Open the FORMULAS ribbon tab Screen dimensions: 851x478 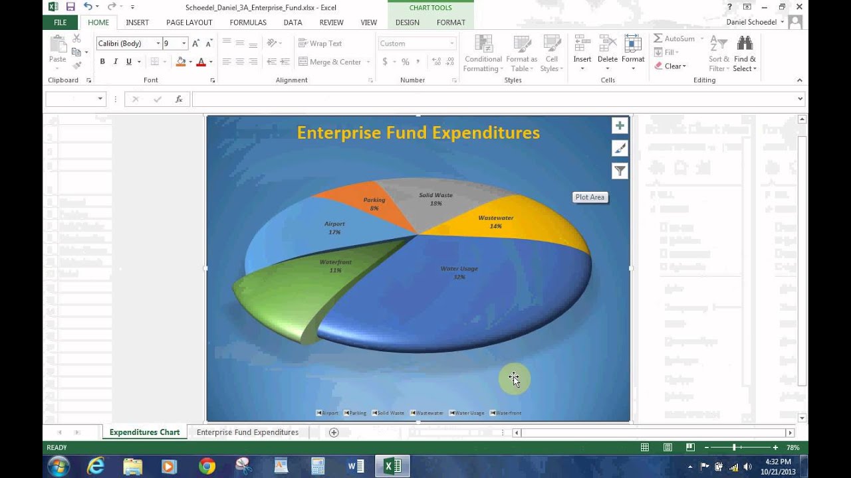click(x=248, y=22)
